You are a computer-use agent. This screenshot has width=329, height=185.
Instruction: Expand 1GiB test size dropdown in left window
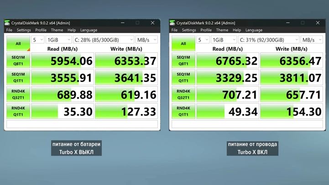(59, 40)
